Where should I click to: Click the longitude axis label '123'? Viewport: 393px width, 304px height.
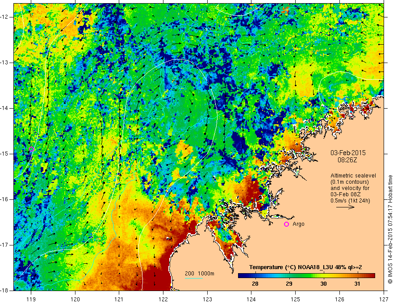coord(207,299)
